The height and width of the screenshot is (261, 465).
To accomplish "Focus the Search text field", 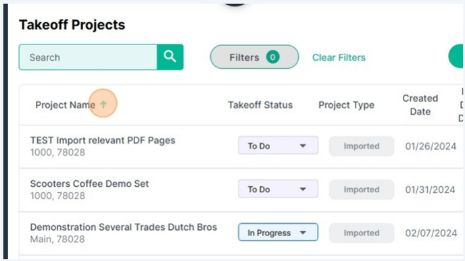I will pyautogui.click(x=88, y=57).
